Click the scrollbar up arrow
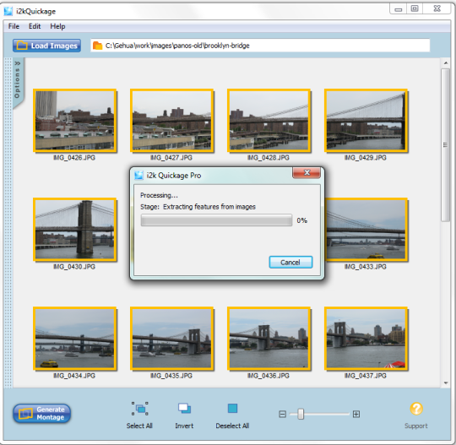 (446, 62)
